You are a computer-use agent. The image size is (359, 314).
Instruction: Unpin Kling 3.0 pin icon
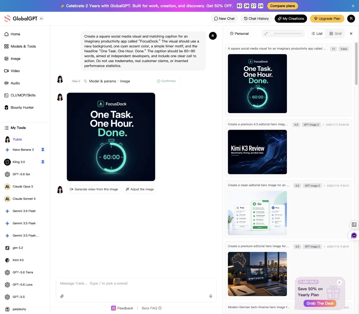43,162
